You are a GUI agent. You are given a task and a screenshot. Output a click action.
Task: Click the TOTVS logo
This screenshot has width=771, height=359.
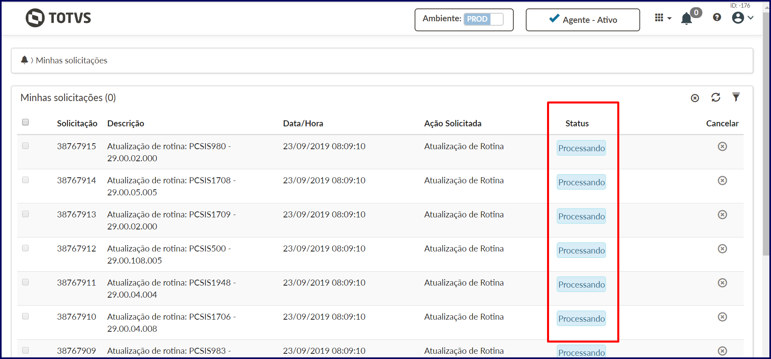tap(59, 18)
